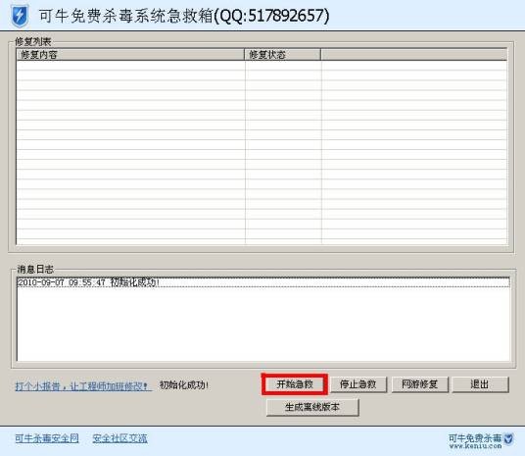Image resolution: width=525 pixels, height=456 pixels.
Task: Click 生成离线版本 button
Action: [312, 407]
